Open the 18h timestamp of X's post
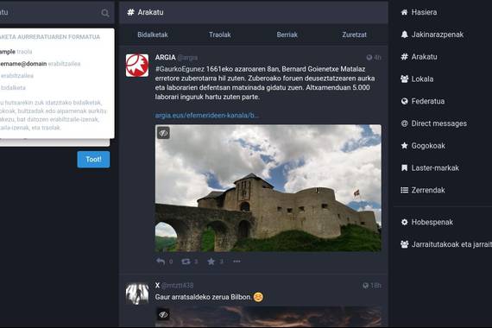492x328 pixels. [x=375, y=286]
